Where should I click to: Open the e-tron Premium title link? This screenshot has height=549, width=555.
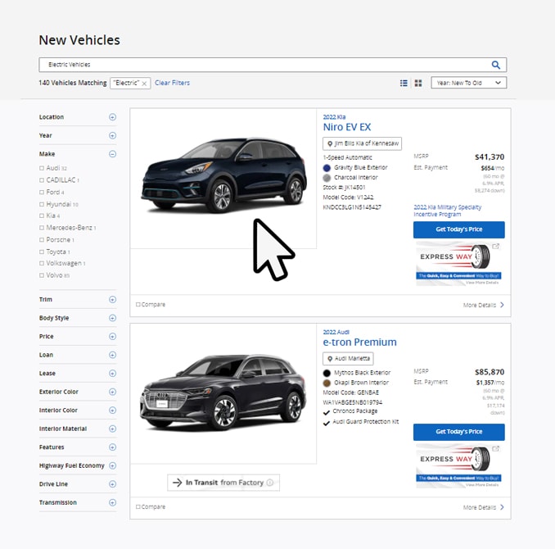click(x=359, y=343)
